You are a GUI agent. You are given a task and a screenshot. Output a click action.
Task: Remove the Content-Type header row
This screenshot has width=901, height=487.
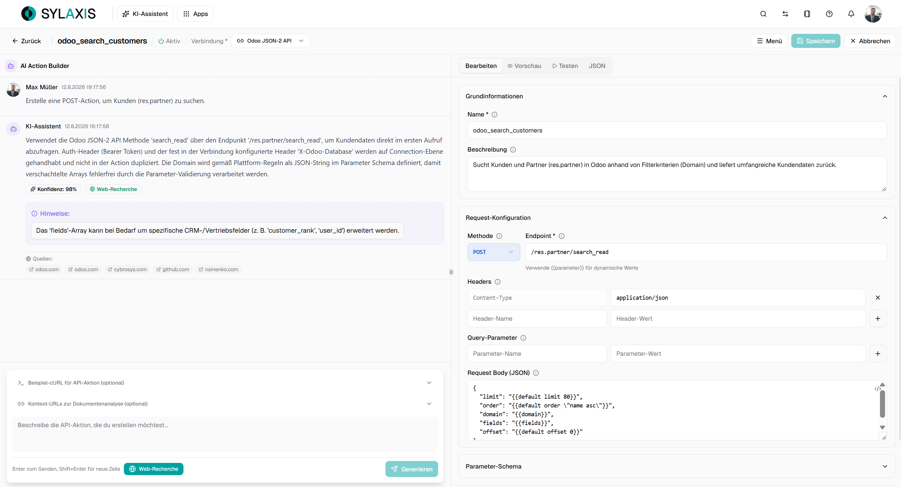coord(877,298)
